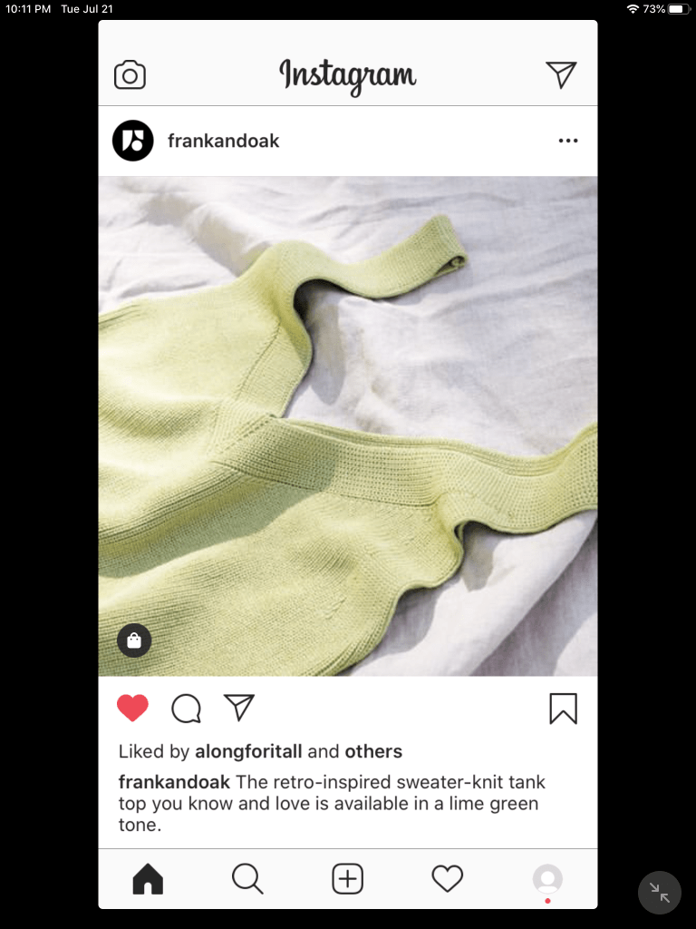Image resolution: width=696 pixels, height=929 pixels.
Task: Open the camera icon in header
Action: (130, 74)
